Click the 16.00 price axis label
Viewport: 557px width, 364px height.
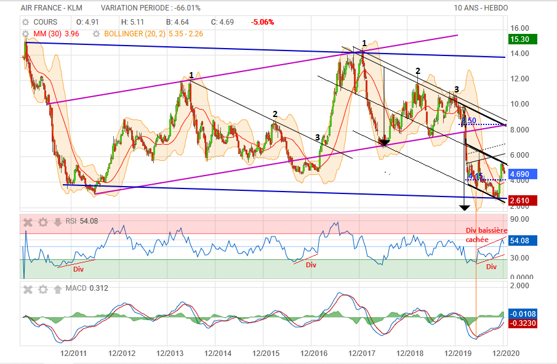pos(519,28)
